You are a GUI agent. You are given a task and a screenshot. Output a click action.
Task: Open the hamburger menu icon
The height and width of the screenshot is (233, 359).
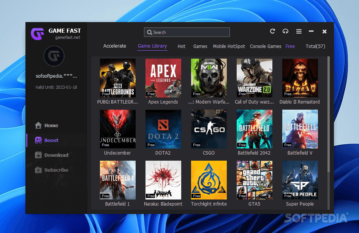coord(299,31)
